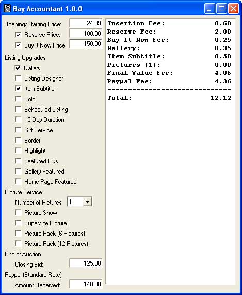Enable the Supersize Picture checkbox
Image resolution: width=242 pixels, height=295 pixels.
coord(18,223)
